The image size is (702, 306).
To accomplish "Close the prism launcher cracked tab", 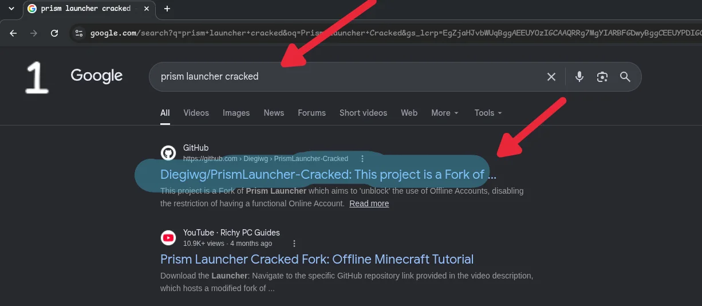I will (147, 9).
